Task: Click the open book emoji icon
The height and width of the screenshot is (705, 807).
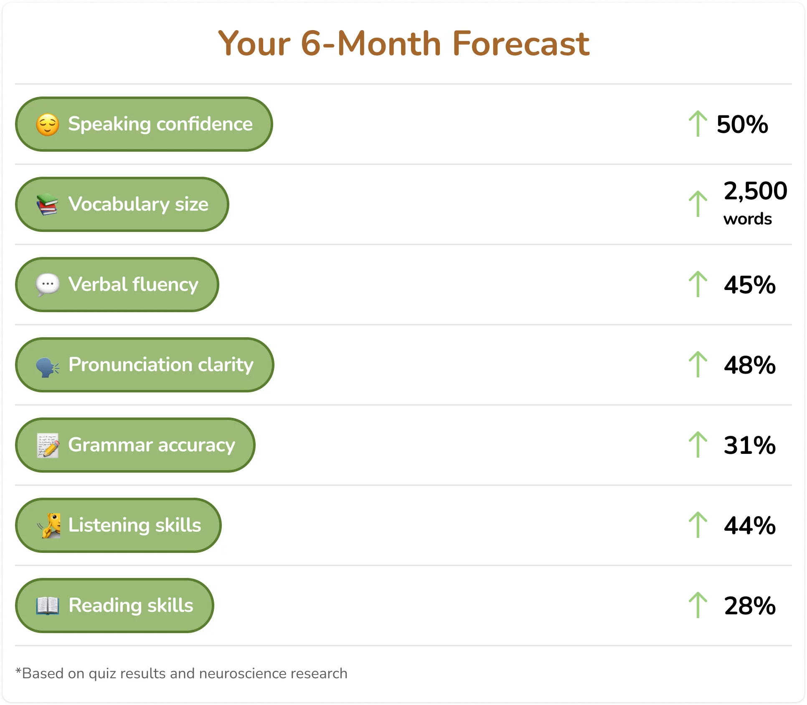Action: 48,606
